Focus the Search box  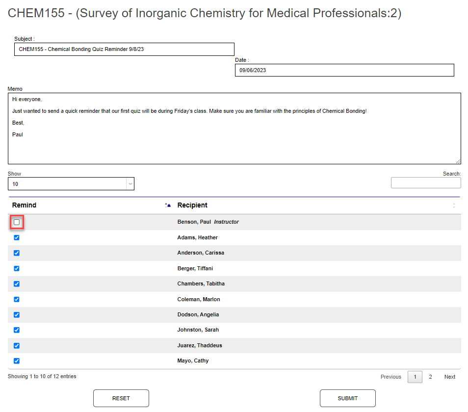coord(426,183)
